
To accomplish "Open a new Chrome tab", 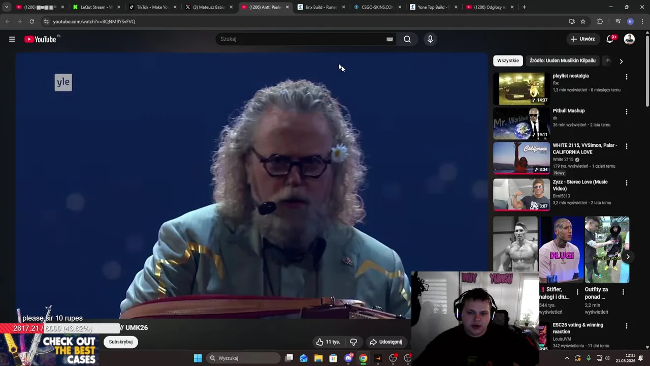I will coord(524,7).
